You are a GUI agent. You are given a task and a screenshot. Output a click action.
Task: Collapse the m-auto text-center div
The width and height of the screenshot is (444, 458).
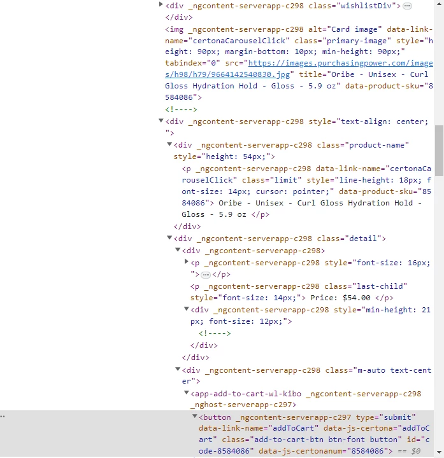(178, 369)
